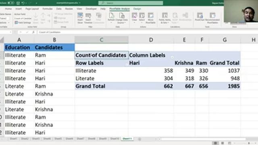Click the Active Field name box

click(x=23, y=18)
